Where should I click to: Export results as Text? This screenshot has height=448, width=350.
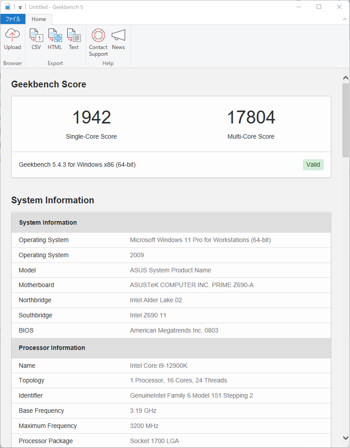click(73, 40)
